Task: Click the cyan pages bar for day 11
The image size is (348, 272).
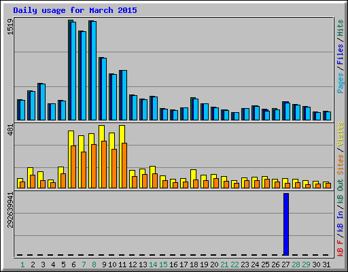Action: [124, 95]
